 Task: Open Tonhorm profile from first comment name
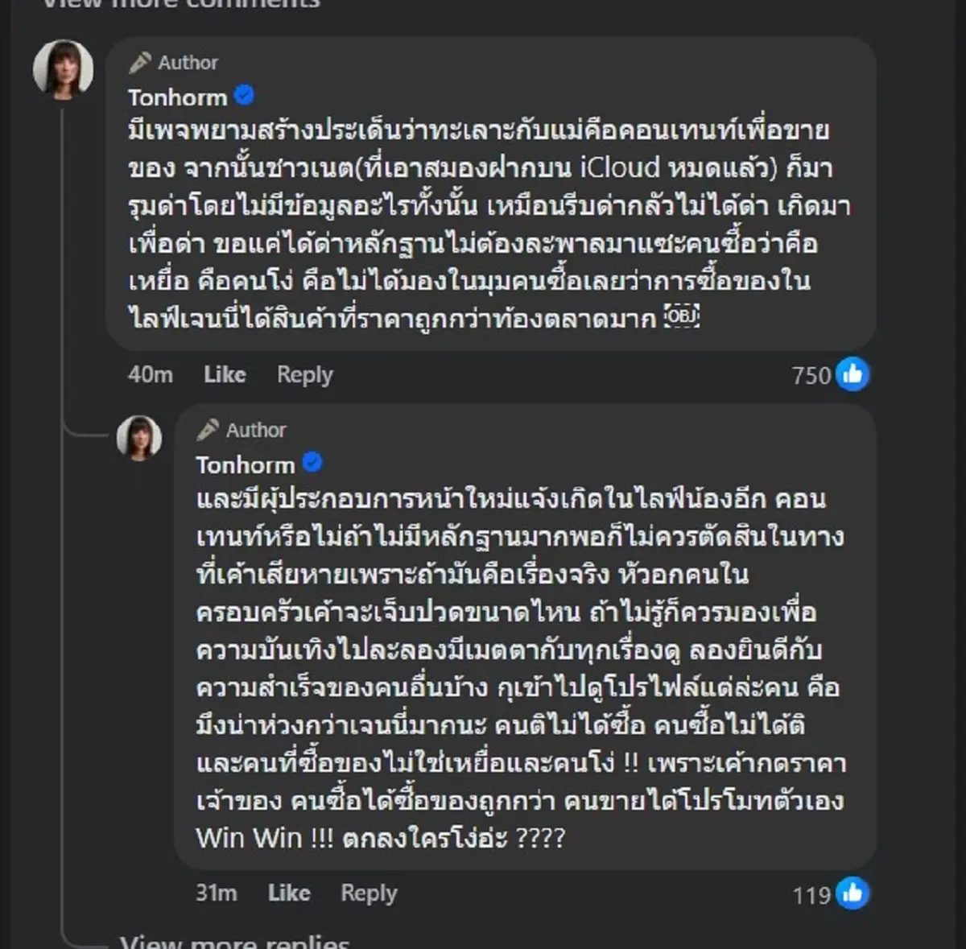(177, 97)
